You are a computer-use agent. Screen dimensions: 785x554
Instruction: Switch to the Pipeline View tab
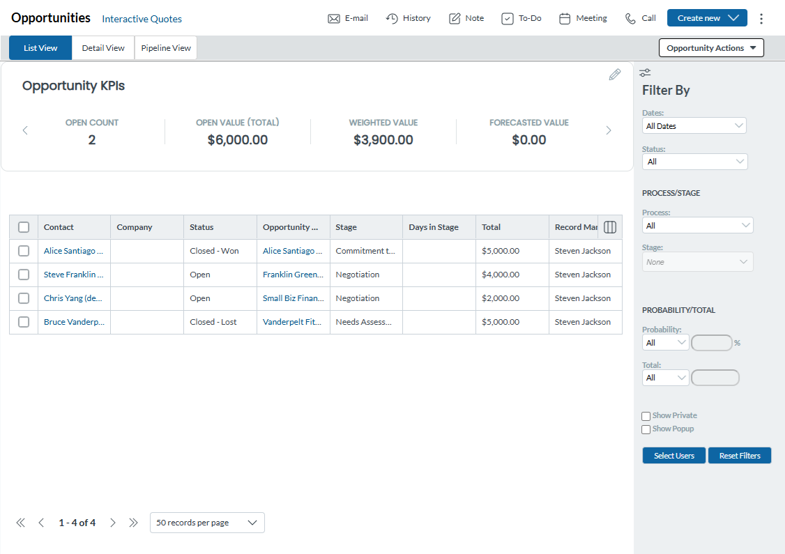[x=166, y=48]
